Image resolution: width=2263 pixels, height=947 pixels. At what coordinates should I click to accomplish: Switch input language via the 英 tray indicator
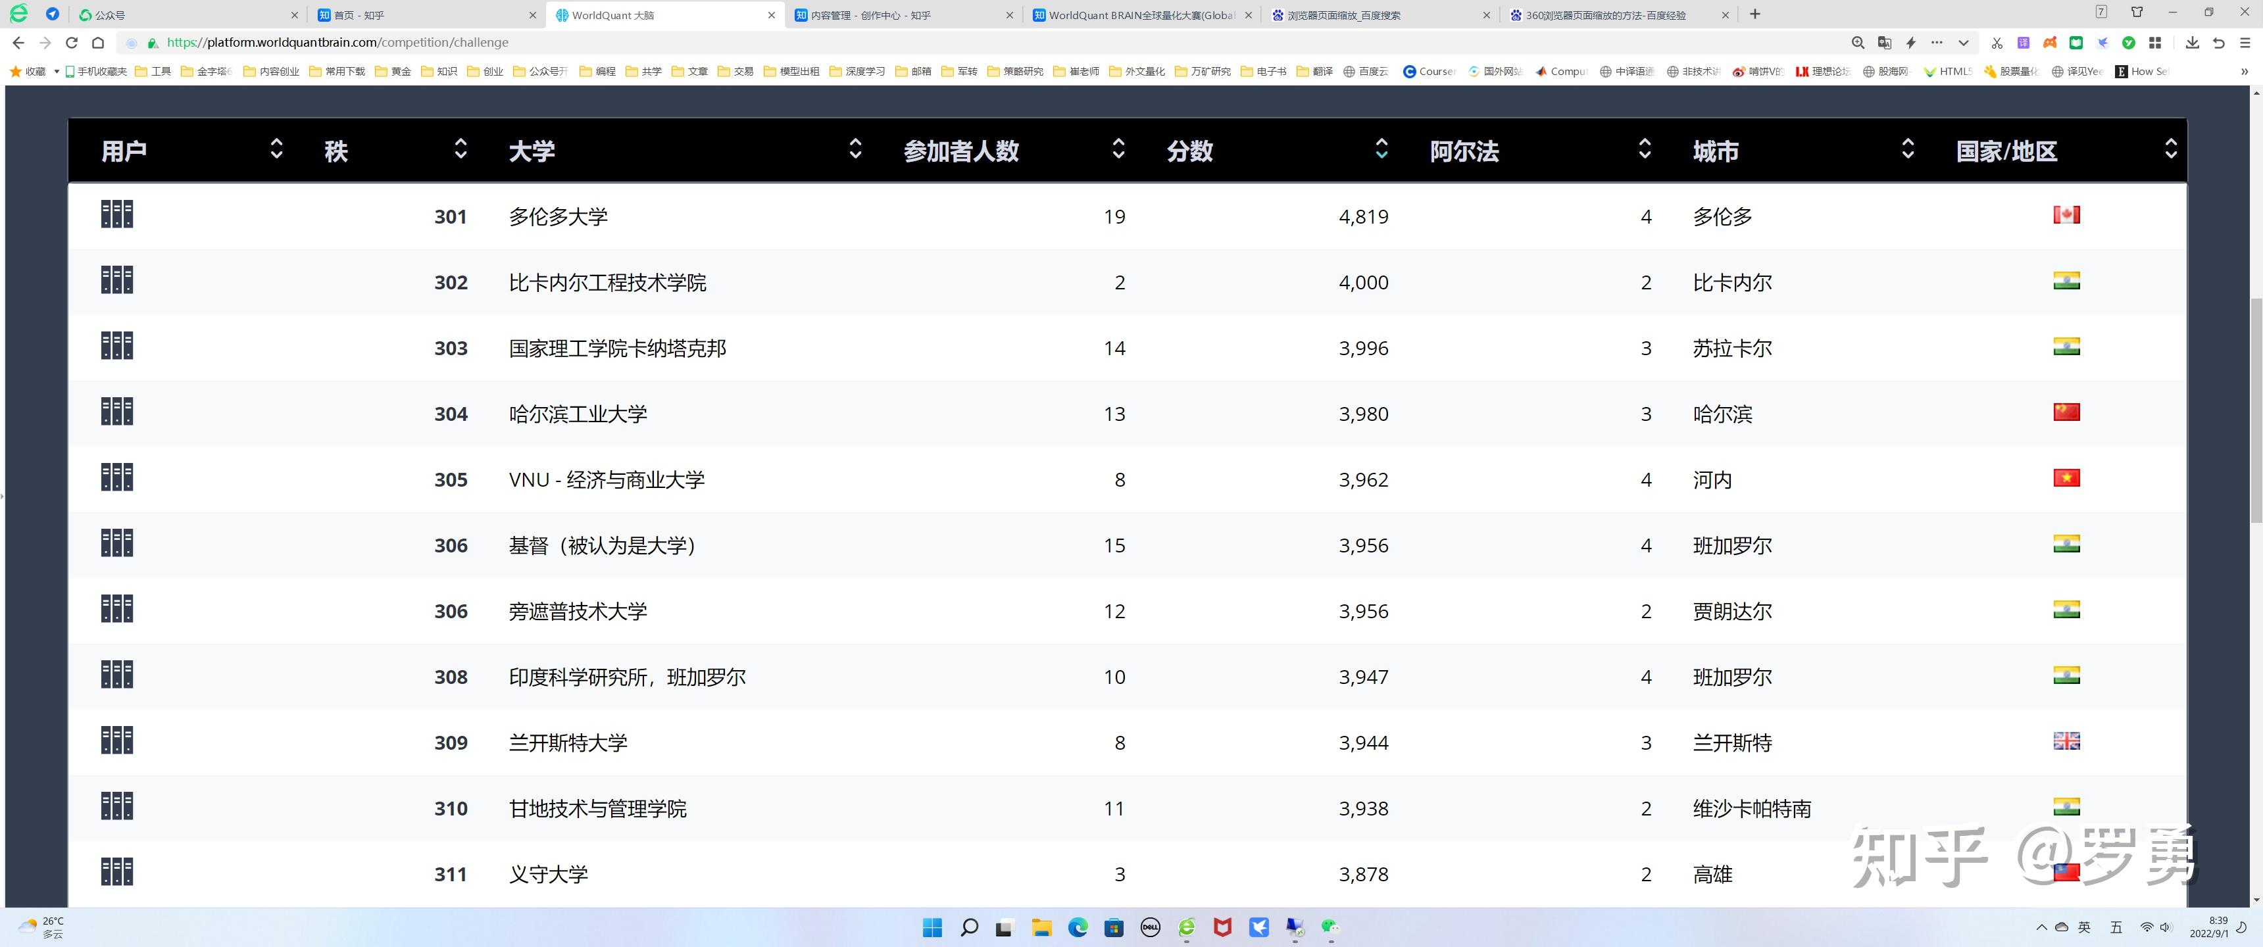(2084, 928)
